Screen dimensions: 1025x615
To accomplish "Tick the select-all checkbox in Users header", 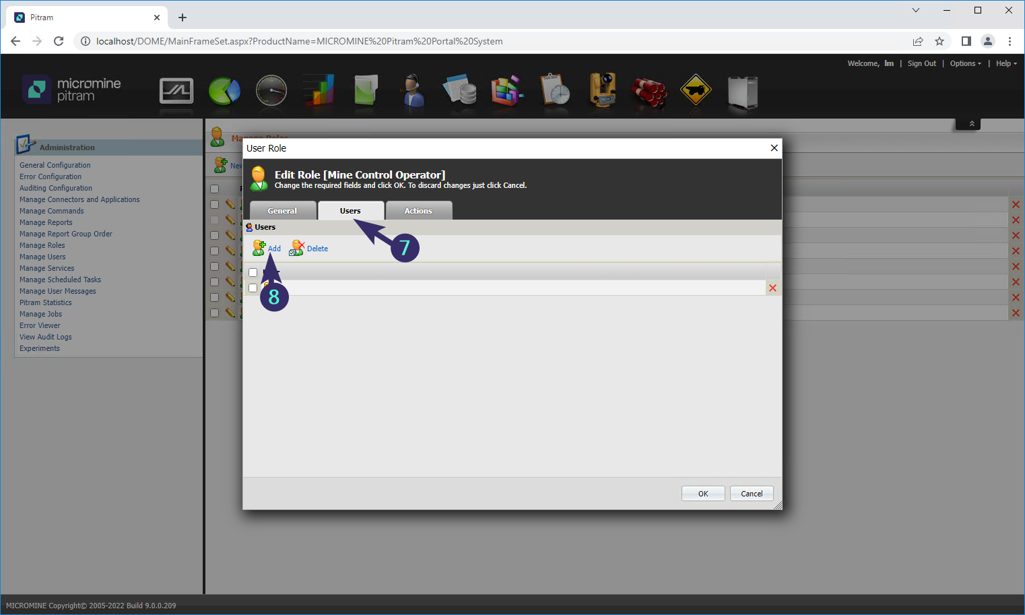I will (x=253, y=273).
